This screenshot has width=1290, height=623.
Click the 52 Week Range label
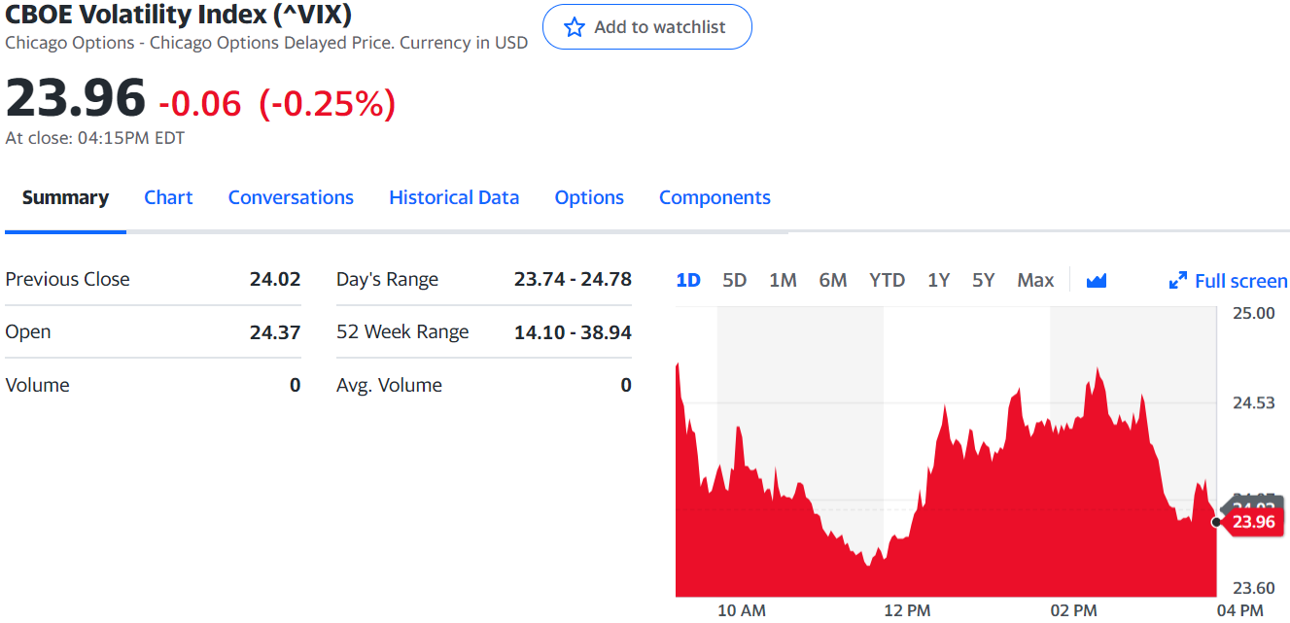point(402,332)
